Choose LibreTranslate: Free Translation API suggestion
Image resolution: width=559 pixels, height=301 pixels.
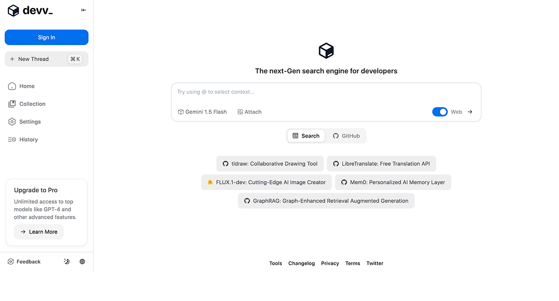point(382,164)
